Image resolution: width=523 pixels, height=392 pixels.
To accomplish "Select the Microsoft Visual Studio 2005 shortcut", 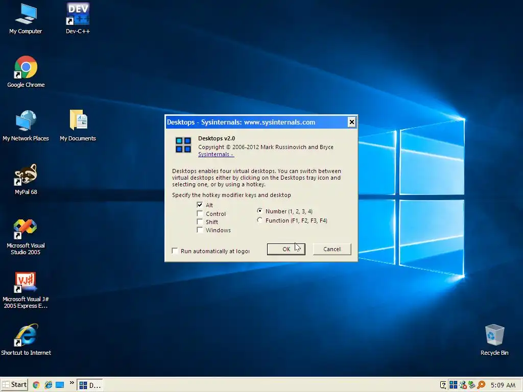I will (26, 237).
